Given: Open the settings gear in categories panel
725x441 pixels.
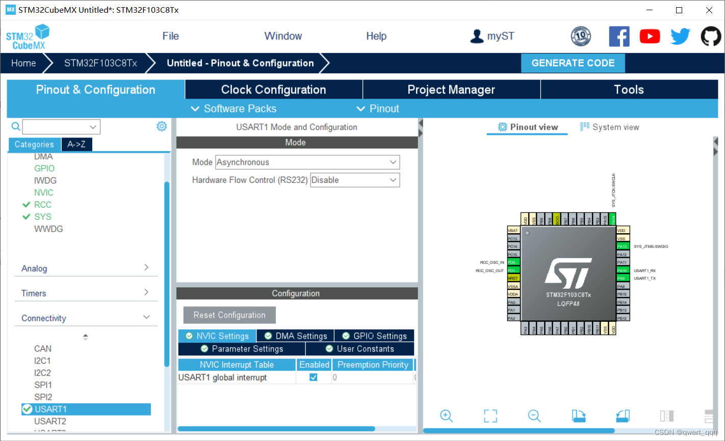Looking at the screenshot, I should point(162,126).
